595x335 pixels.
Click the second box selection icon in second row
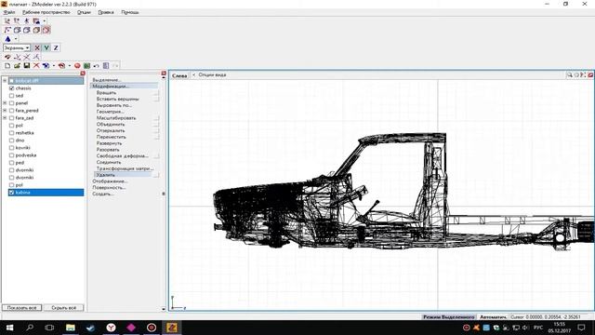click(x=17, y=30)
